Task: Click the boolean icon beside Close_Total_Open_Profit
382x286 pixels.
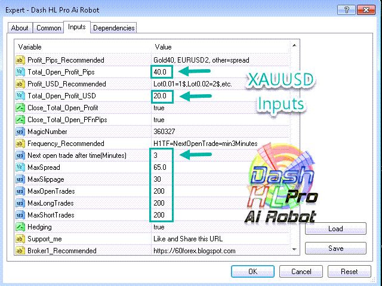Action: click(20, 108)
